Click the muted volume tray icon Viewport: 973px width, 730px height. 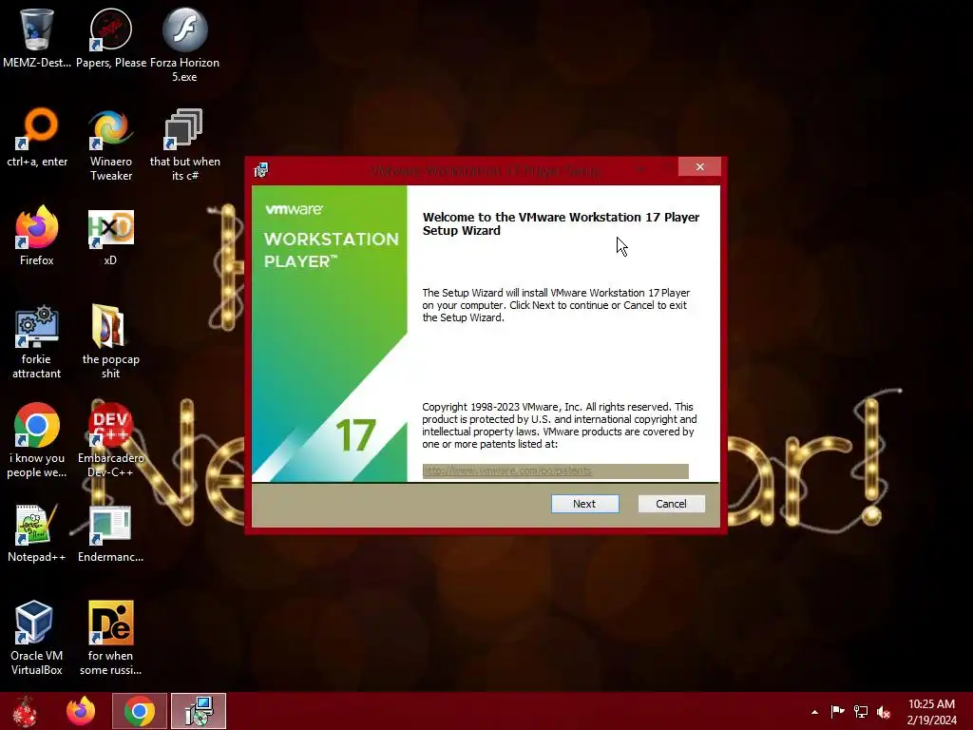click(884, 711)
